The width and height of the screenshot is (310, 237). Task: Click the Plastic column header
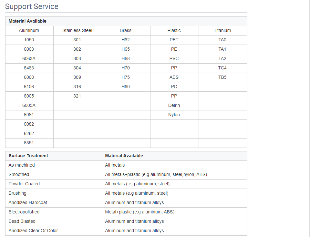coord(174,31)
